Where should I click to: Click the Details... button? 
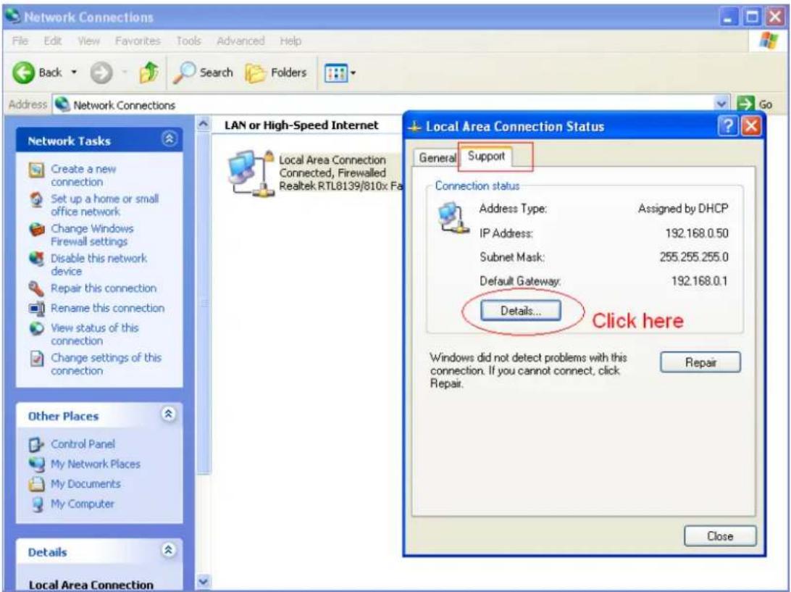coord(520,311)
